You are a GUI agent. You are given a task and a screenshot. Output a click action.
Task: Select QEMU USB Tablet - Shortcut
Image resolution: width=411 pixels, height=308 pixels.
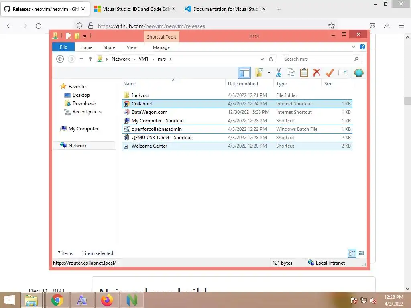click(237, 137)
